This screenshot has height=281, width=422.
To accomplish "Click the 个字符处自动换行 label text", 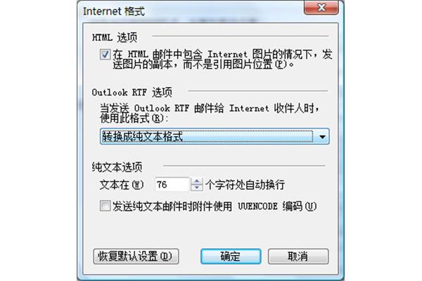I will point(245,185).
